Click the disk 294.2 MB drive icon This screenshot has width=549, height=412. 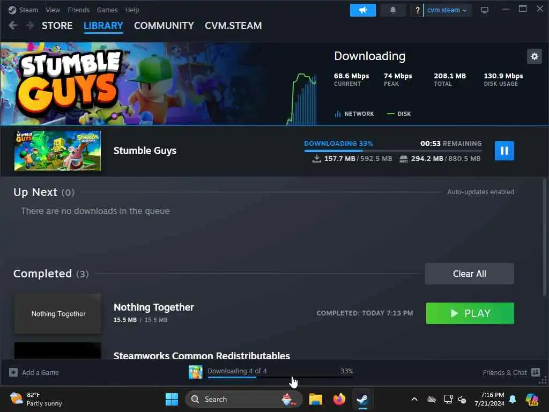(x=404, y=159)
